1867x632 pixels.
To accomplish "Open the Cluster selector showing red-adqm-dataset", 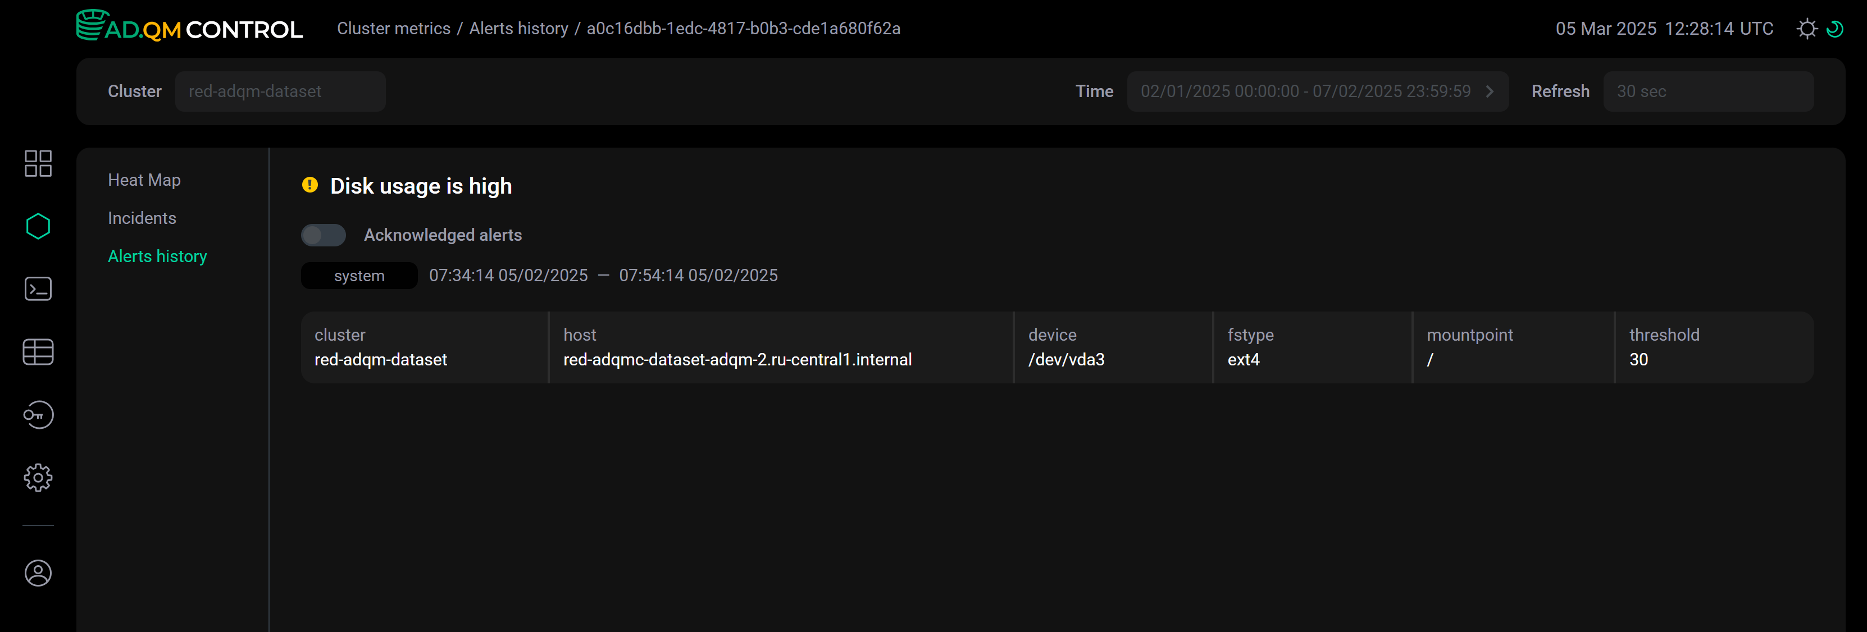I will tap(280, 91).
